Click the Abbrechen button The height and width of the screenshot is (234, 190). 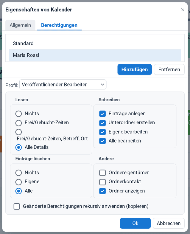click(x=169, y=223)
